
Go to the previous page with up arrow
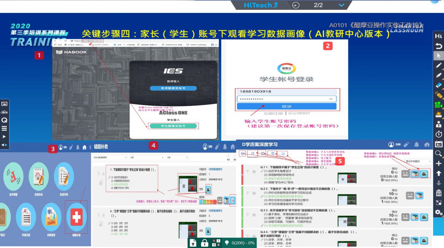click(x=438, y=173)
